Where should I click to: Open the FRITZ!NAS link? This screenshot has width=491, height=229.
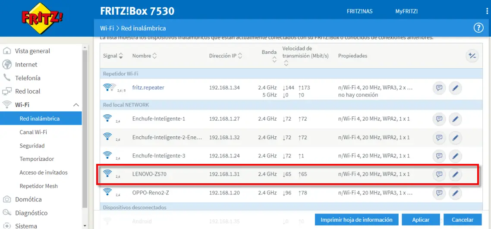pos(359,11)
